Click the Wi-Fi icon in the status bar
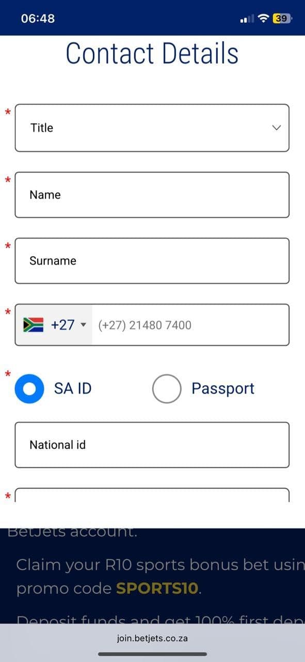The height and width of the screenshot is (662, 305). tap(262, 18)
